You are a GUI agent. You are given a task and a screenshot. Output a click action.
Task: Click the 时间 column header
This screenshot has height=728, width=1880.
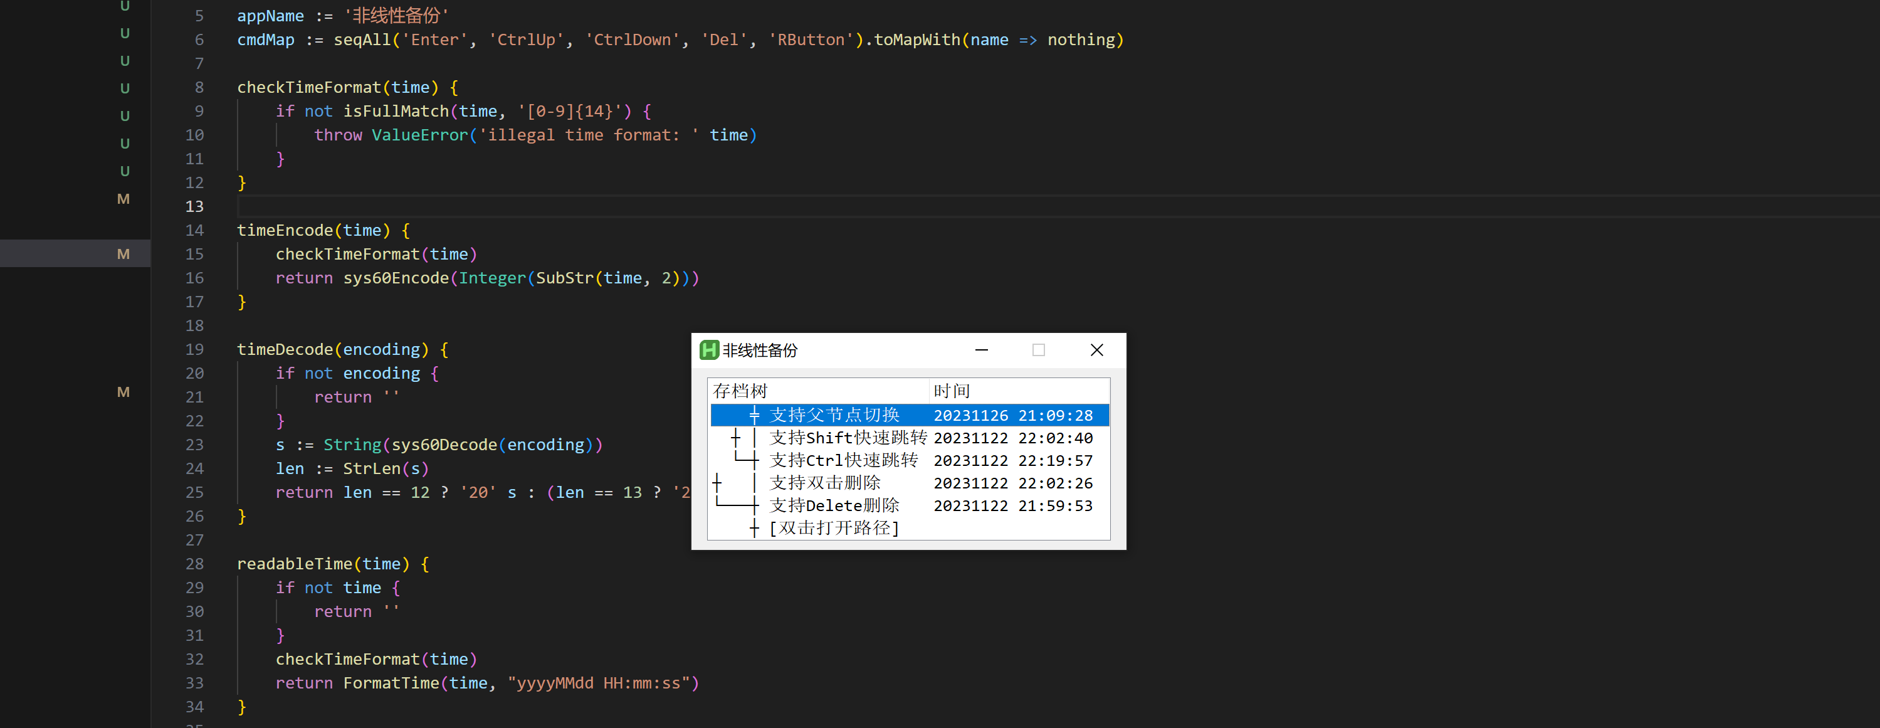coord(952,391)
